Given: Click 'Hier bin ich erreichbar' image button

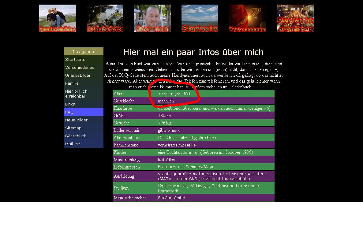Looking at the screenshot, I should [296, 18].
